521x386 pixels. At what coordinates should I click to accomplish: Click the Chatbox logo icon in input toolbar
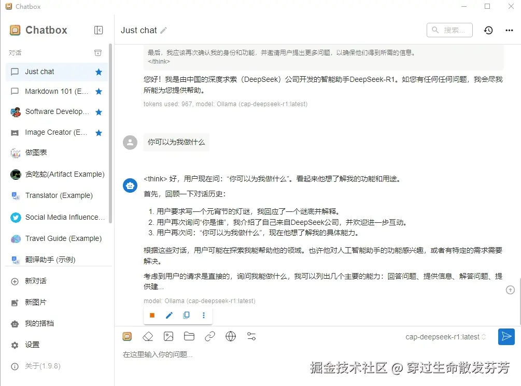[127, 336]
